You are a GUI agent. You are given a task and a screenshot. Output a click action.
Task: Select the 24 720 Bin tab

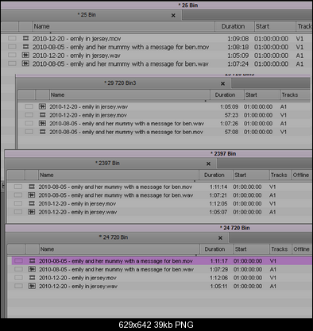(x=118, y=237)
